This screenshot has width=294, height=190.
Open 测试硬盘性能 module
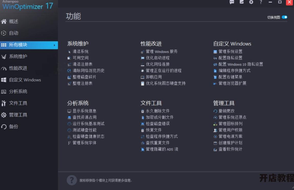click(x=85, y=130)
